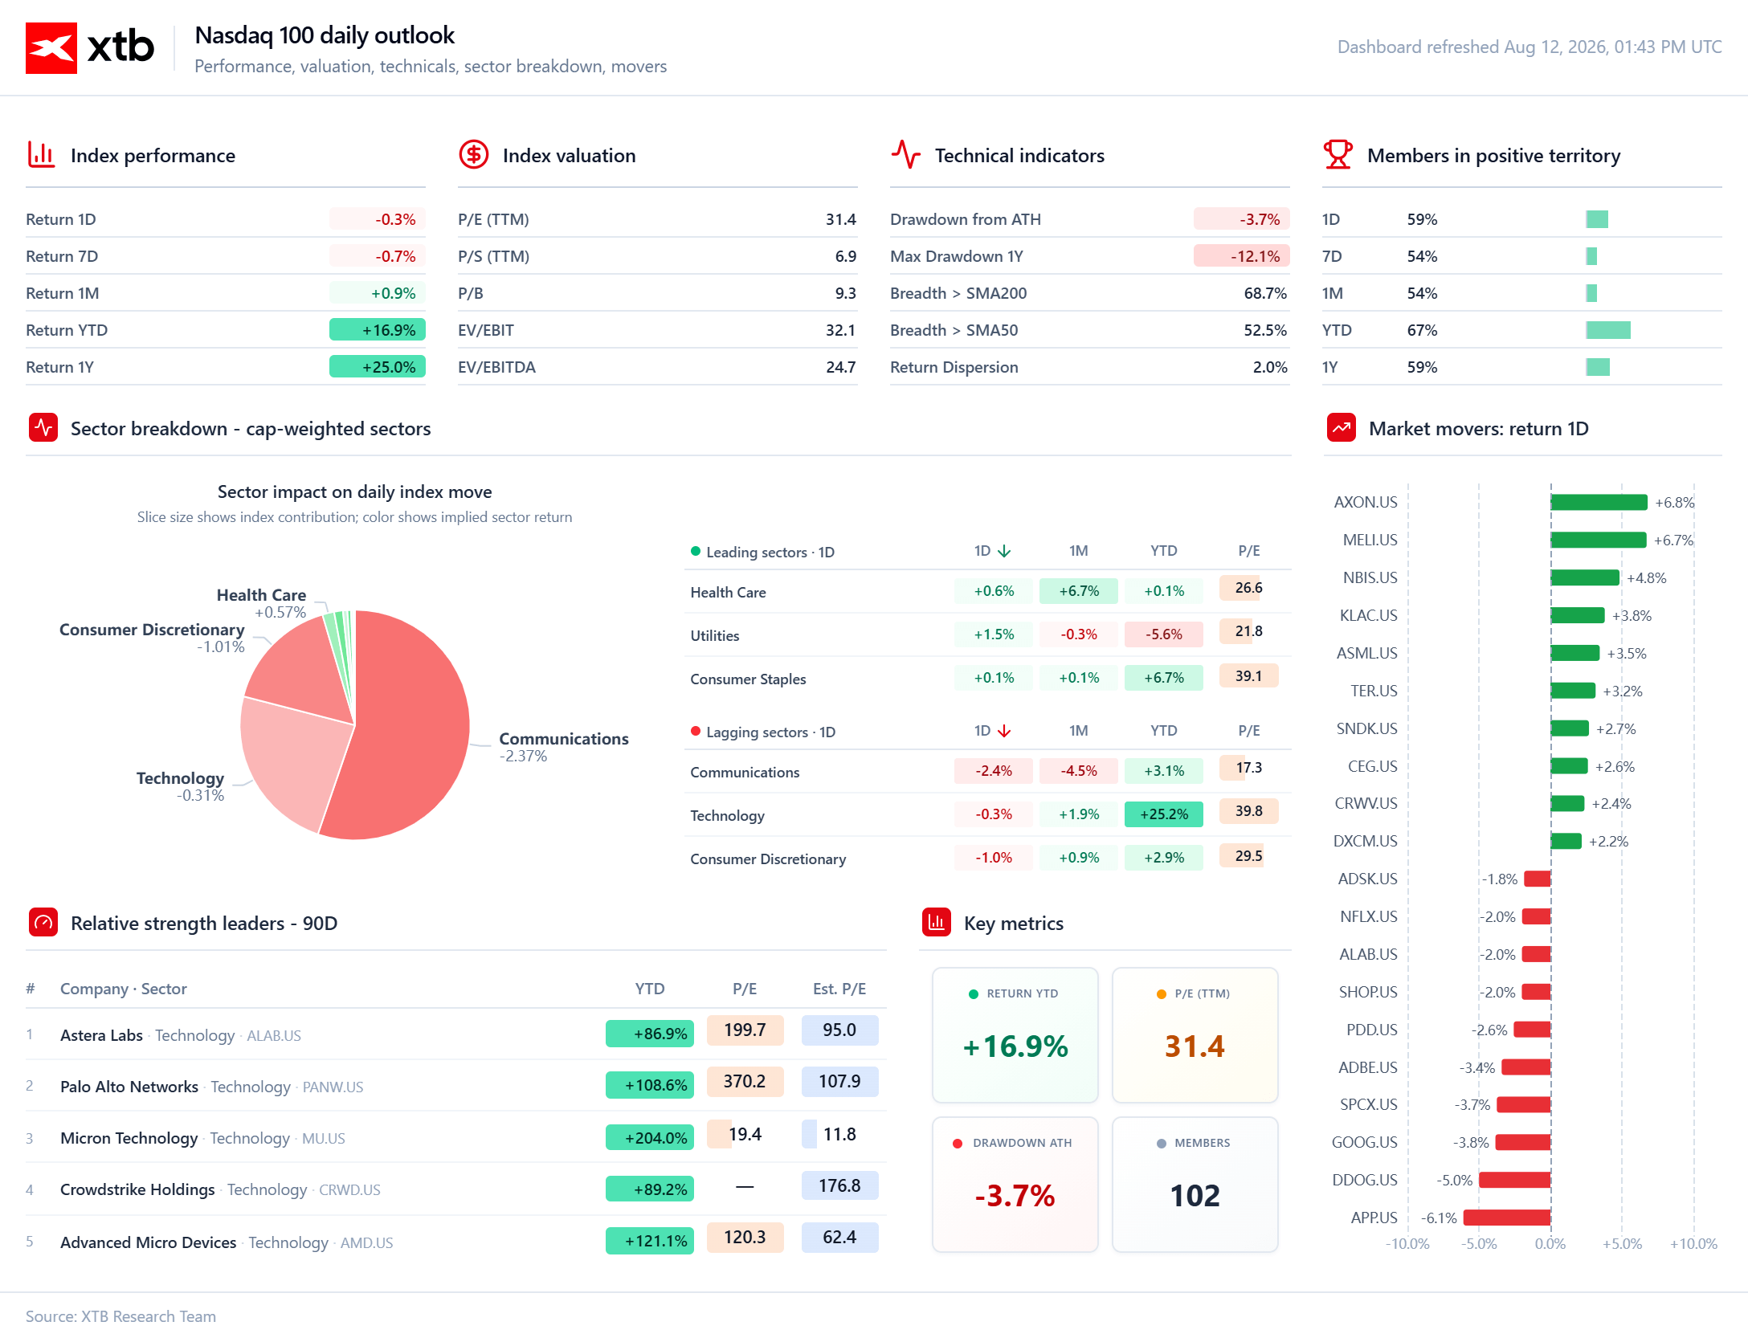Click the 1D members positive progress bar
The width and height of the screenshot is (1748, 1338).
[1597, 219]
